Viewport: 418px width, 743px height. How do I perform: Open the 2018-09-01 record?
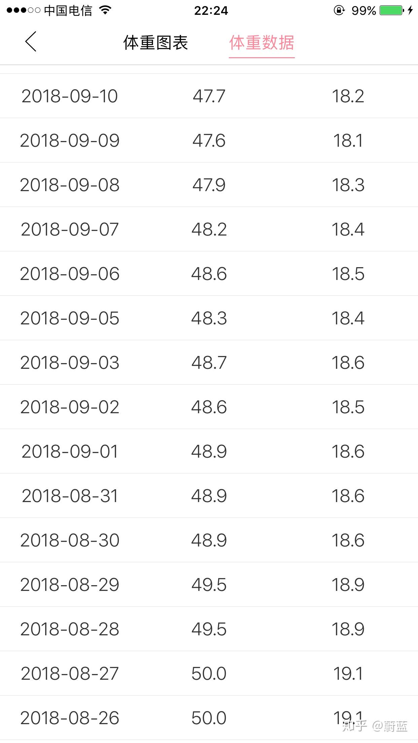209,451
